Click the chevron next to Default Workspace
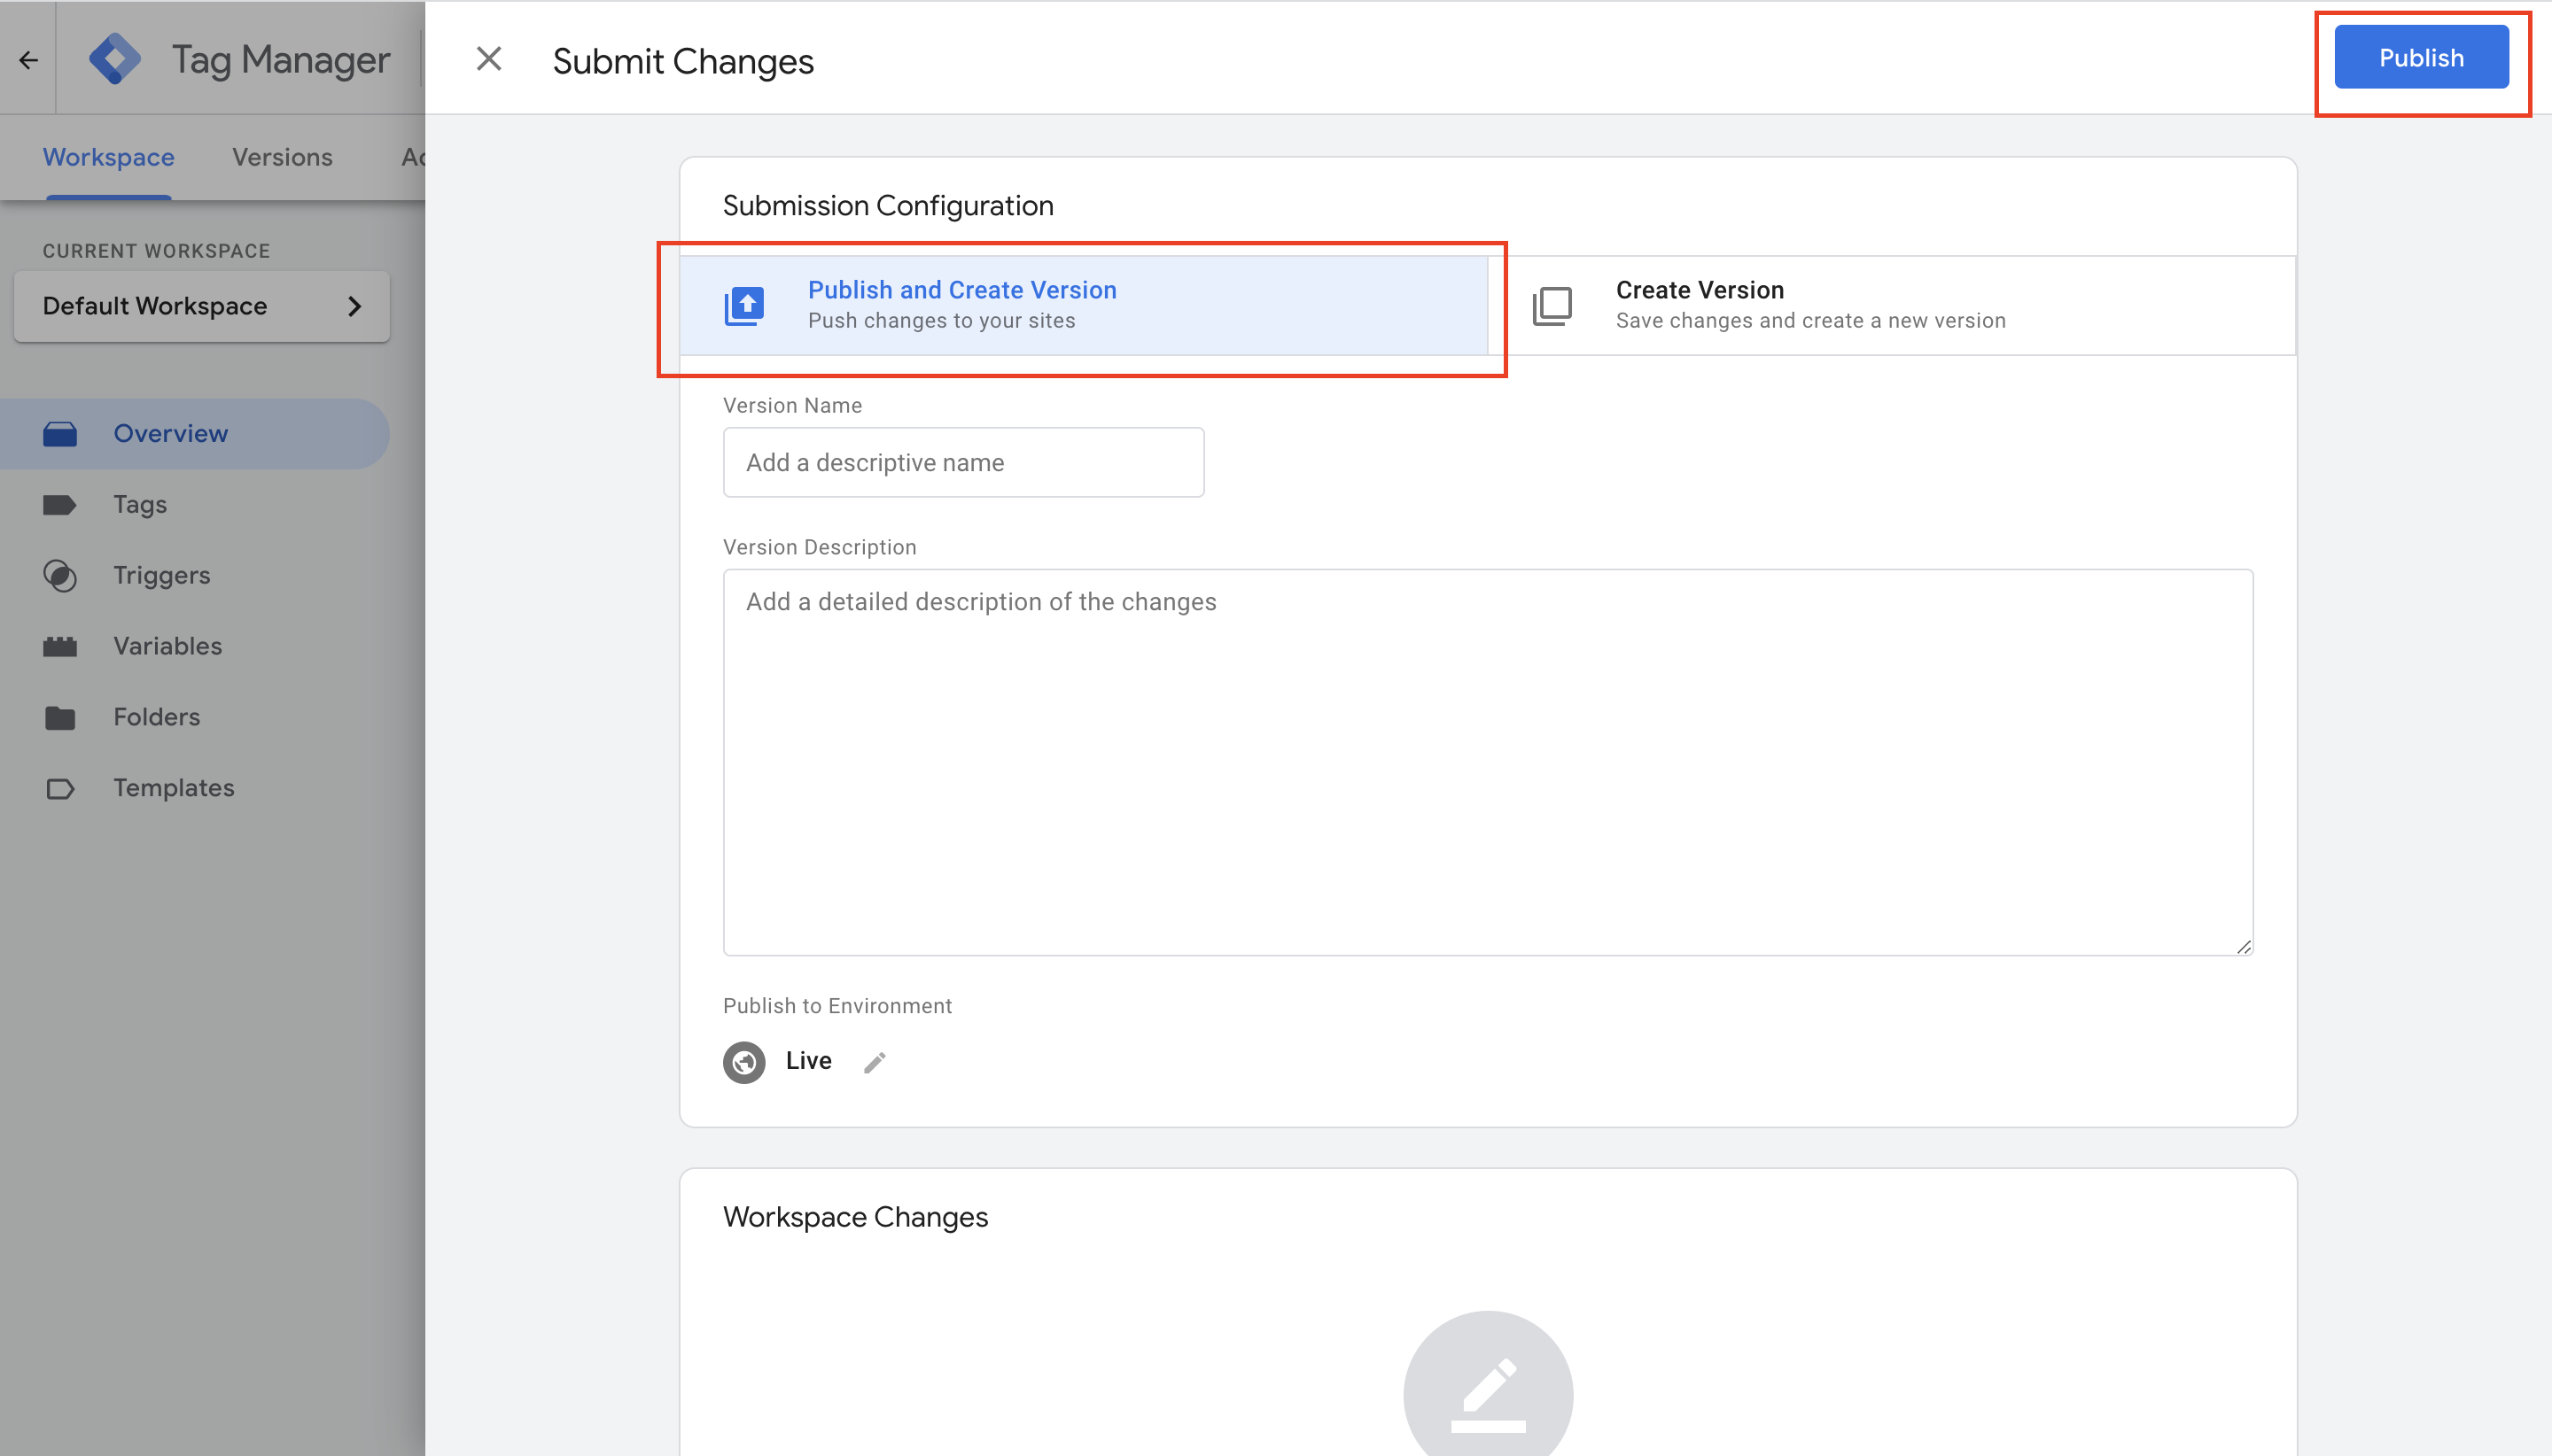This screenshot has height=1456, width=2552. 354,306
